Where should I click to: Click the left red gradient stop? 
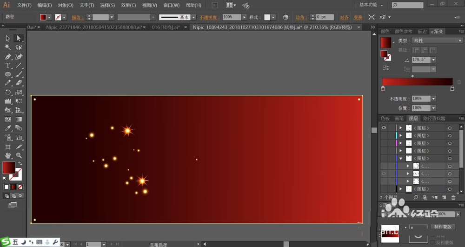coord(383,88)
